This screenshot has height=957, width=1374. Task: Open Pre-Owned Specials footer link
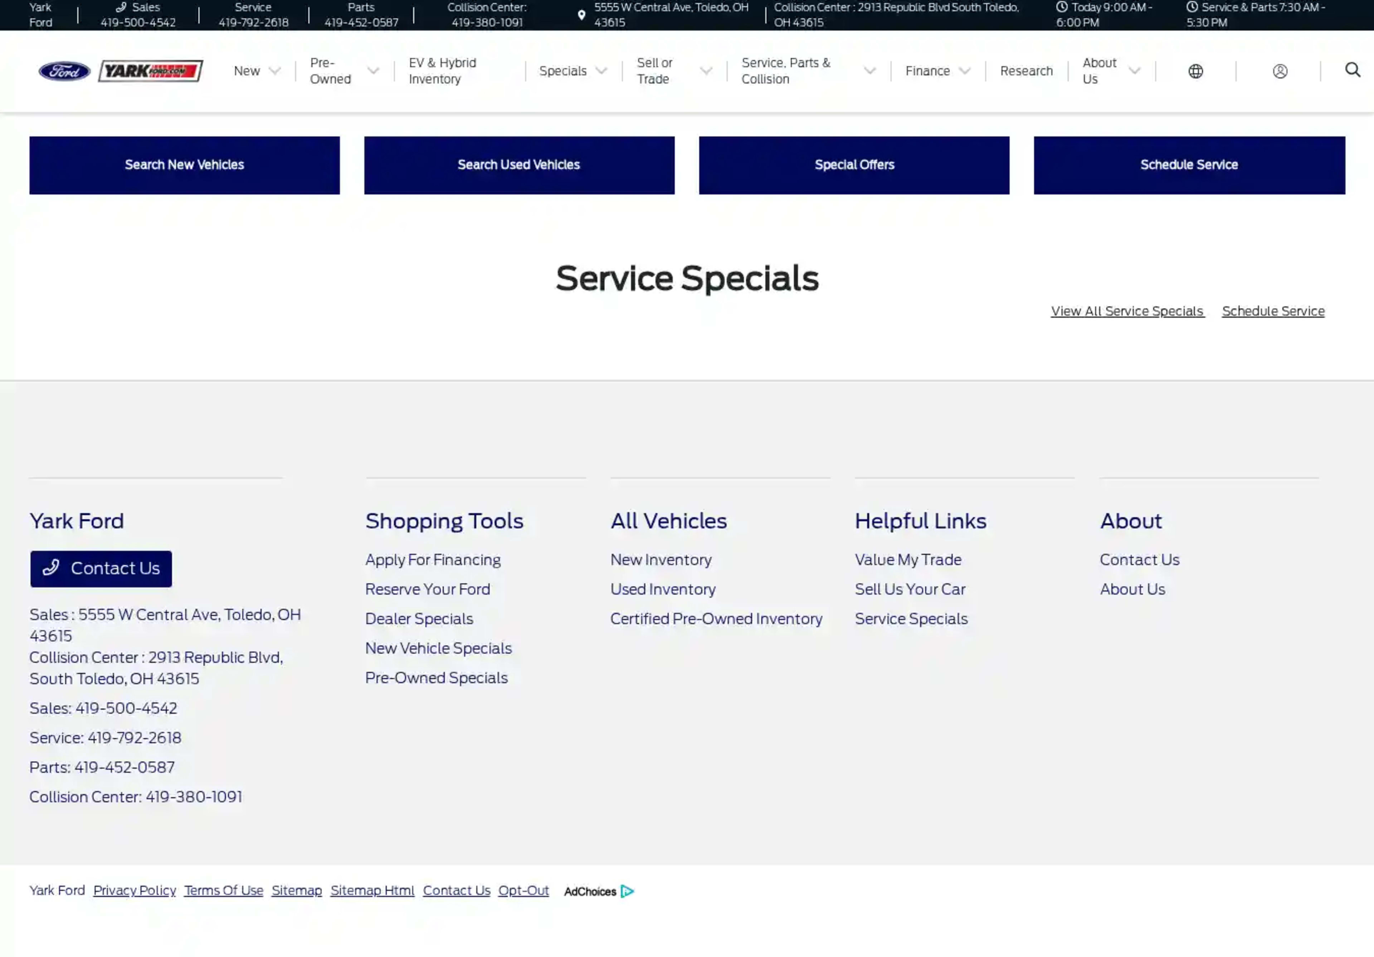tap(436, 678)
